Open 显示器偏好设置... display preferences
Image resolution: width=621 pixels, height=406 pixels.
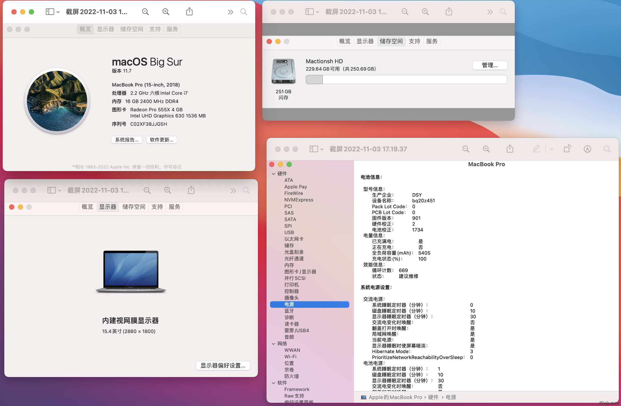click(x=223, y=366)
